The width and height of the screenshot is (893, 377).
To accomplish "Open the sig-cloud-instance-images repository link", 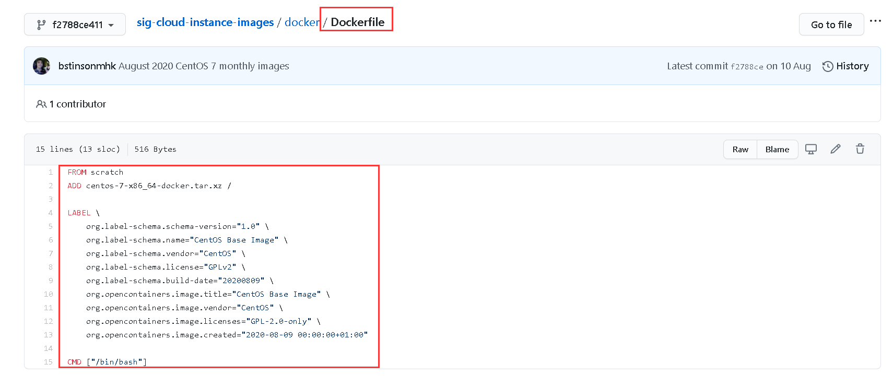I will pyautogui.click(x=205, y=22).
